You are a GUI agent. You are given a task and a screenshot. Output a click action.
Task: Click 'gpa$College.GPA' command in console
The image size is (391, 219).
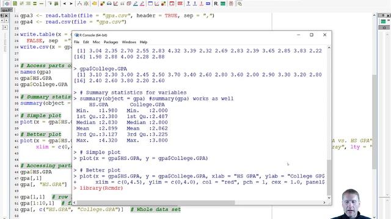pos(103,69)
